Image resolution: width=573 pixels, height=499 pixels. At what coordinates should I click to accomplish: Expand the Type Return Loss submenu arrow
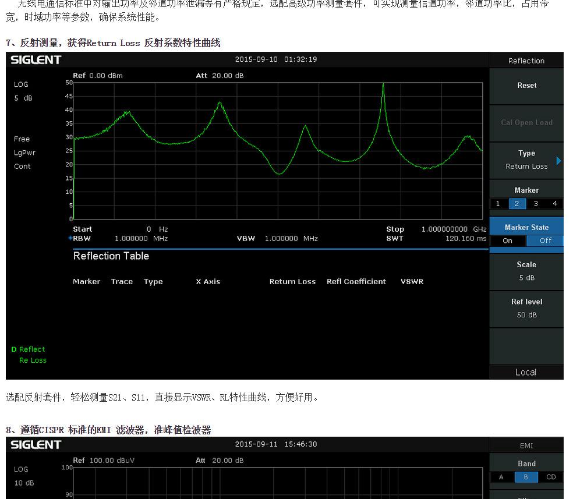coord(558,160)
